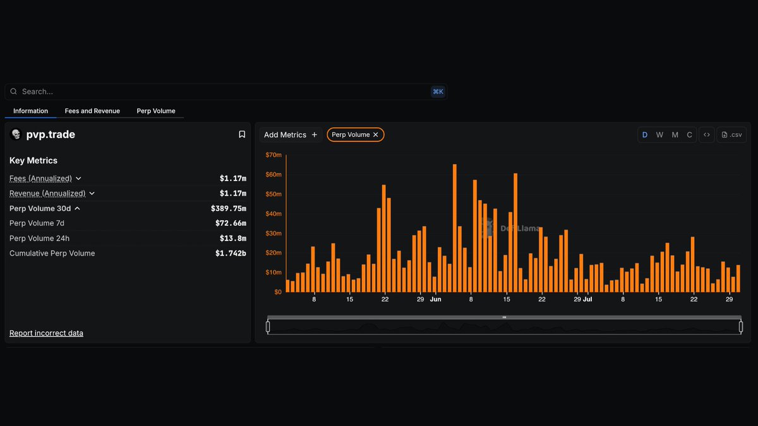
Task: Click the $1.742b cumulative volume value
Action: [x=231, y=253]
